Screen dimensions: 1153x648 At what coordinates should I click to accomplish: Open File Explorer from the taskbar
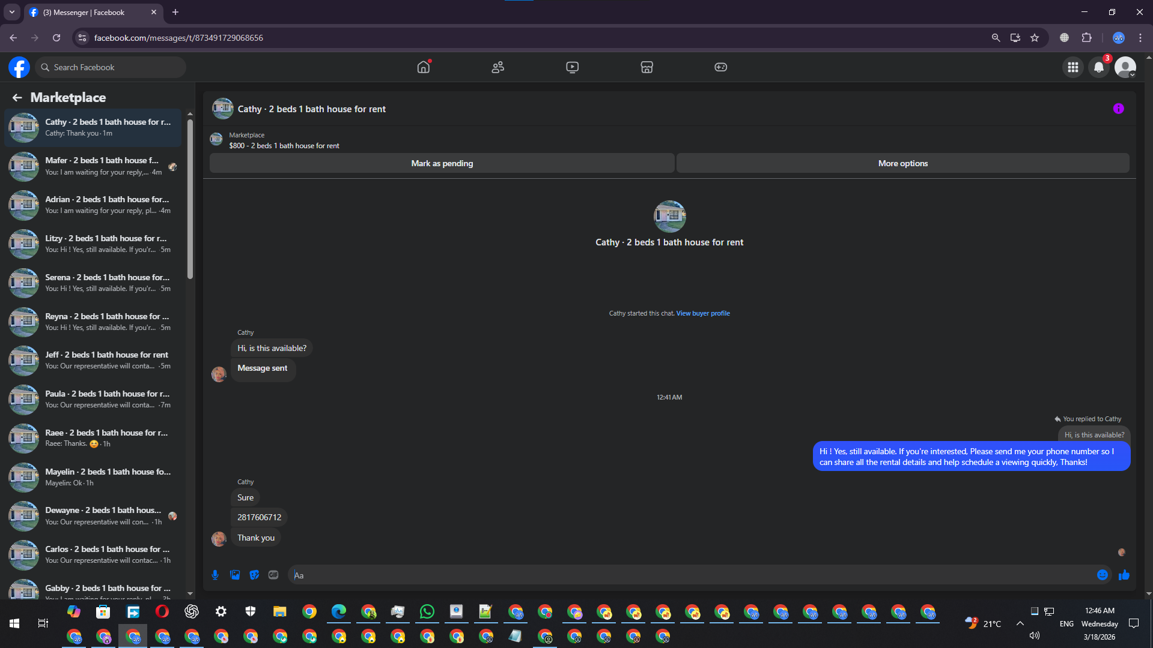(x=280, y=611)
